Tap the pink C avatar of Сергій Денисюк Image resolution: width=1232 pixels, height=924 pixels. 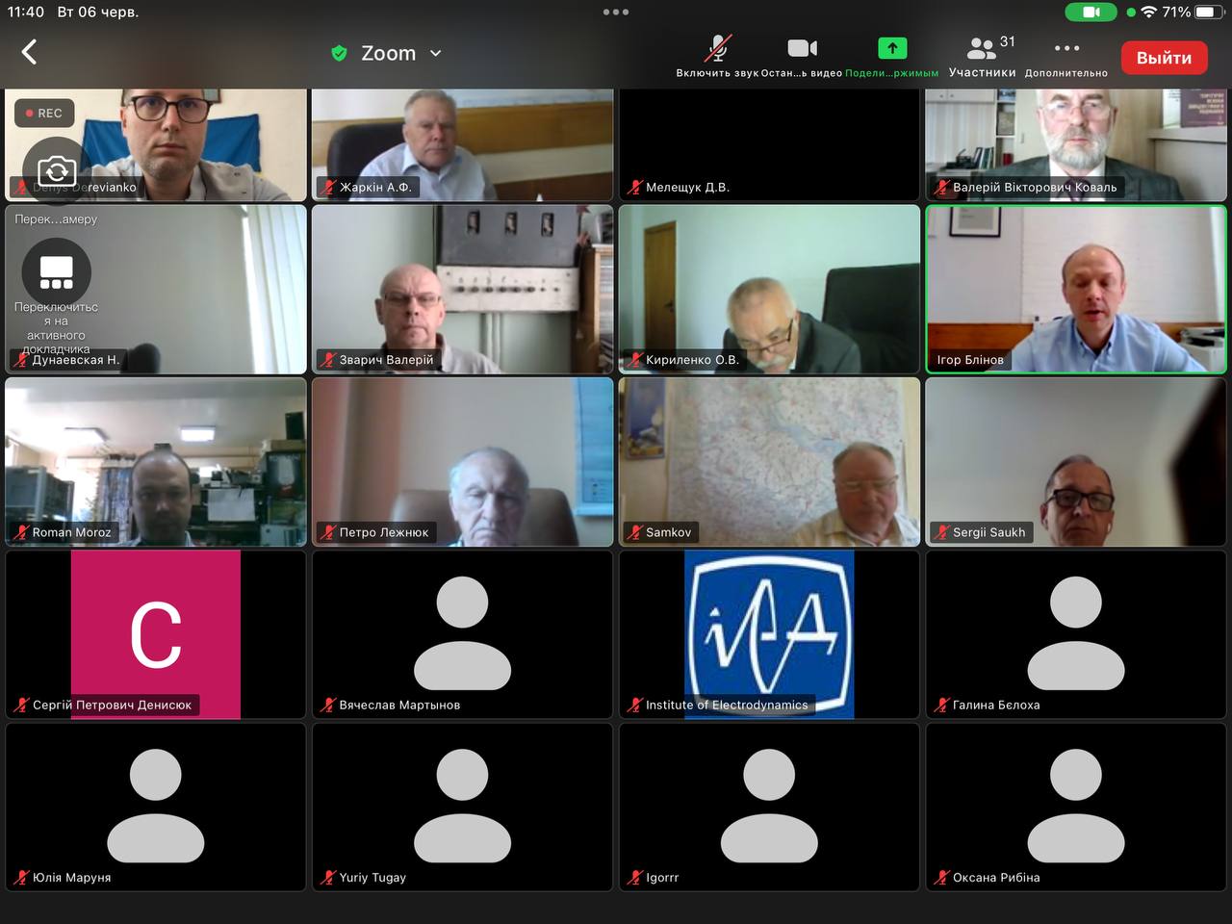click(156, 634)
